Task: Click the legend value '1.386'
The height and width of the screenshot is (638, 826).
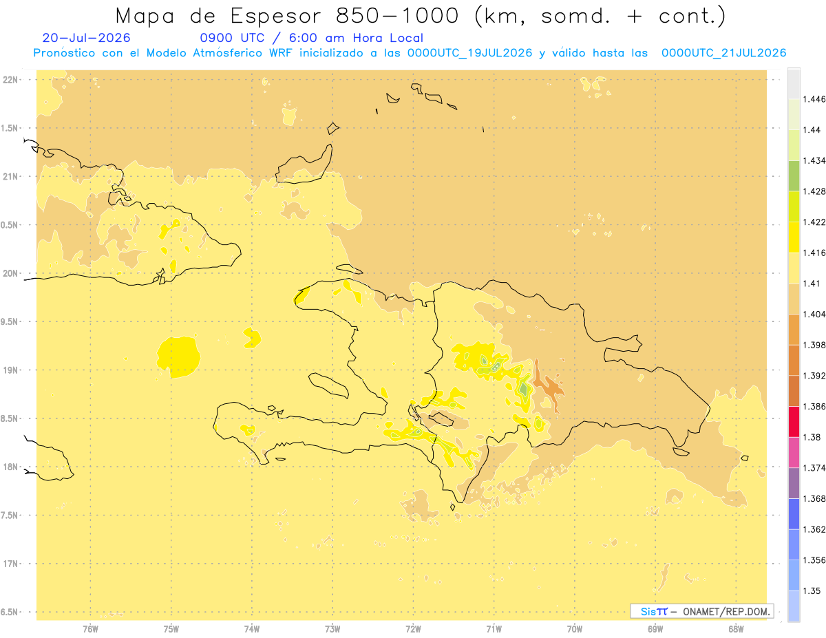Action: coord(816,406)
